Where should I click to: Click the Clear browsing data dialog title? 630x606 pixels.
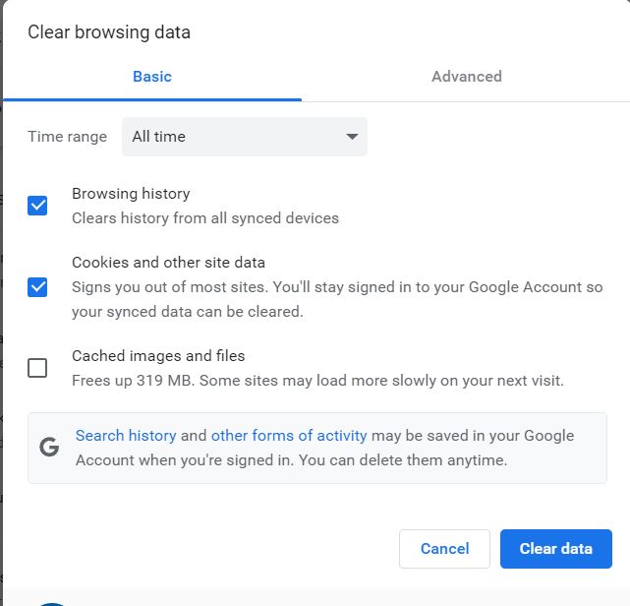tap(109, 32)
